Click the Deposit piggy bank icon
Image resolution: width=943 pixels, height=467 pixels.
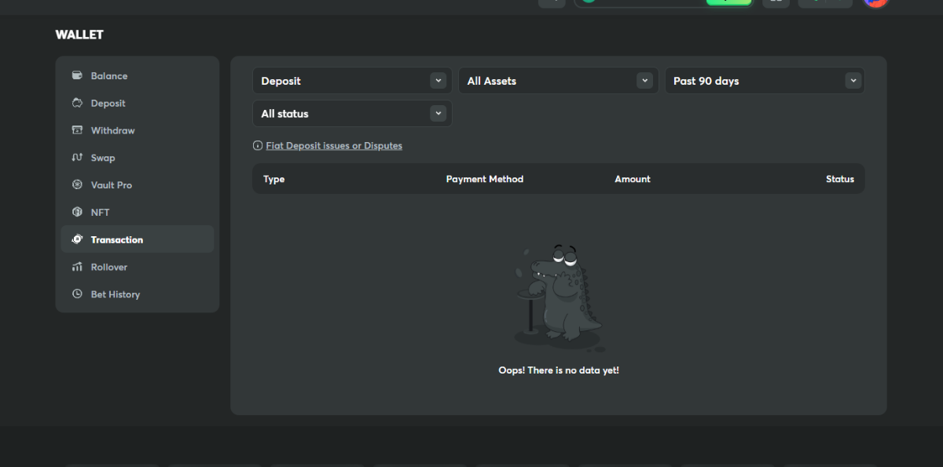tap(77, 104)
